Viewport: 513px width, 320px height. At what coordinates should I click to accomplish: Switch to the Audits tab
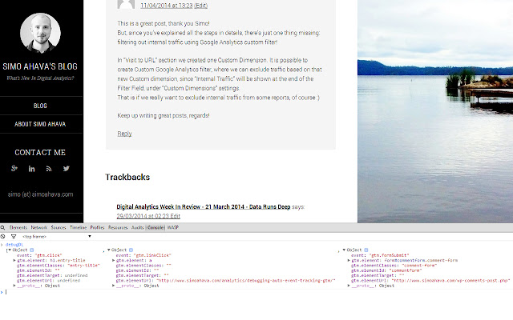[x=137, y=227]
